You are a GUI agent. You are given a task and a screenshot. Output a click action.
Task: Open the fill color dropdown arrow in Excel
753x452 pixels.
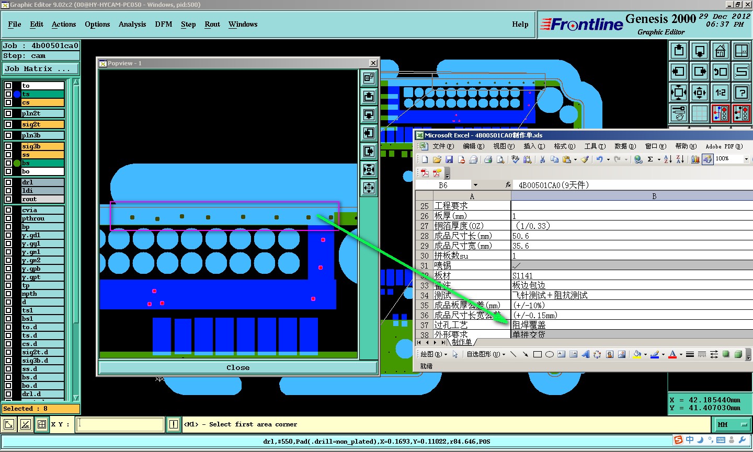644,354
